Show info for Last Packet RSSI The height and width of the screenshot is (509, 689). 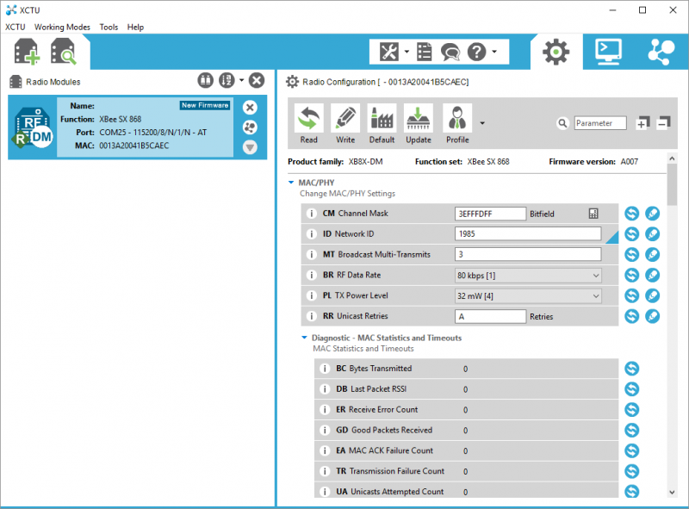click(325, 389)
